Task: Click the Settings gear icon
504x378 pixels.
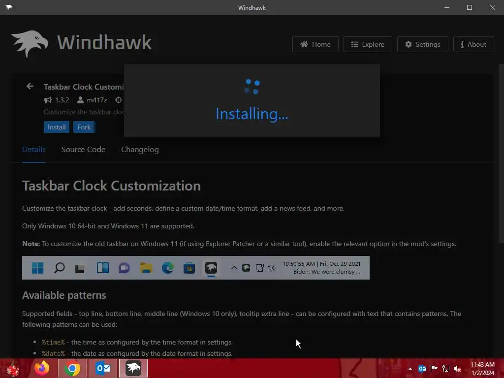Action: tap(408, 44)
